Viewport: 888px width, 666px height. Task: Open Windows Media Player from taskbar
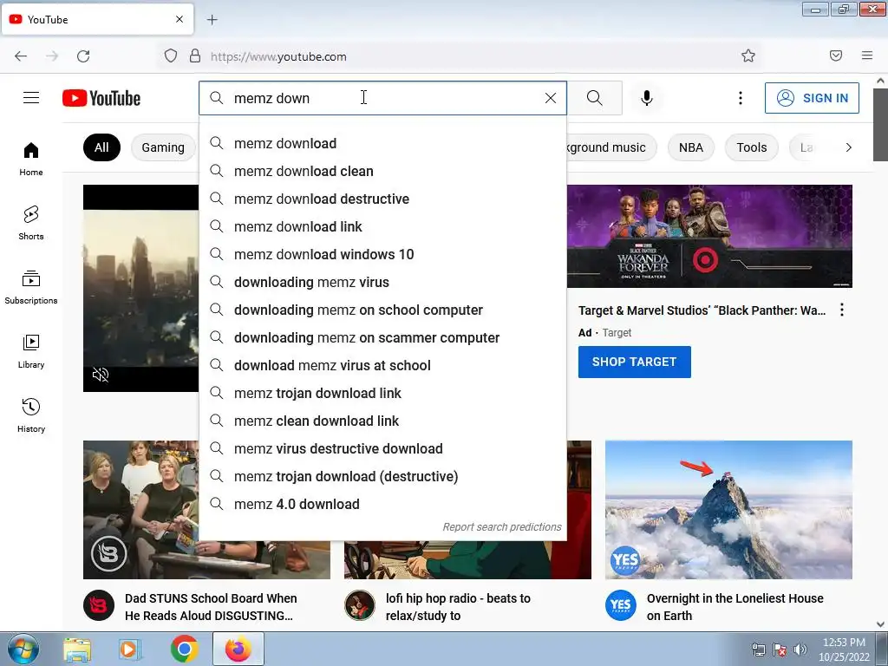click(130, 649)
